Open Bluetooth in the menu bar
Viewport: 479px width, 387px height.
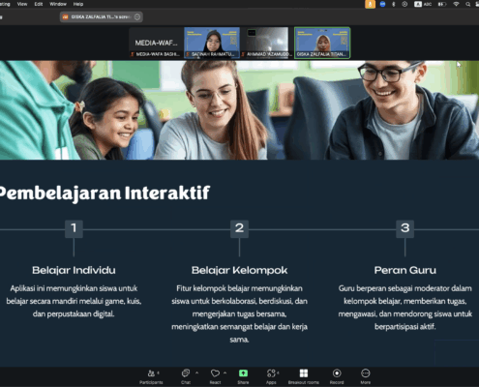click(x=394, y=4)
